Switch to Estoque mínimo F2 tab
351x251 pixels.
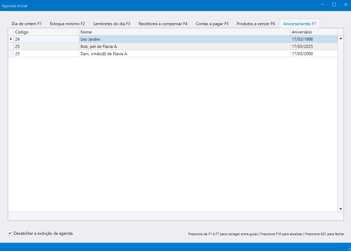pos(67,24)
